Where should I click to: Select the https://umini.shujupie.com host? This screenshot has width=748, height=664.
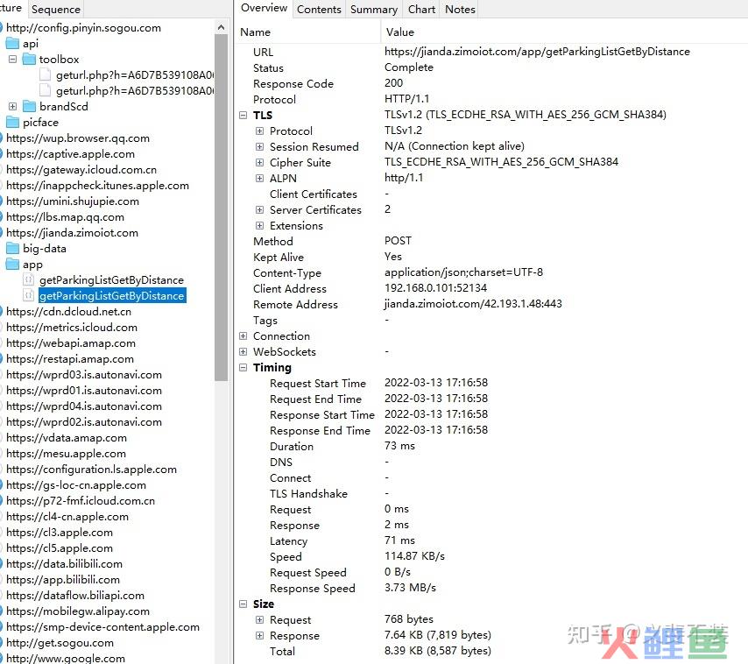pos(73,201)
